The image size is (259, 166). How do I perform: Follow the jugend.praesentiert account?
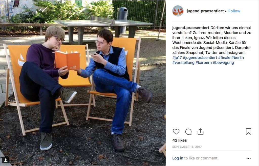(234, 11)
